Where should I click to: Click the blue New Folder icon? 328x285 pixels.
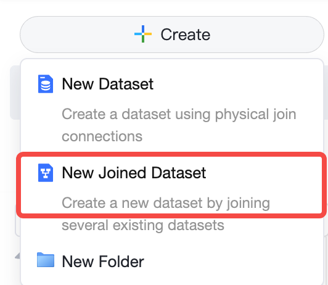tap(46, 260)
